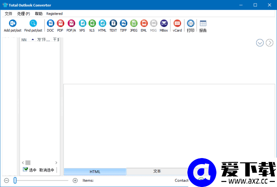Click the zoom slider handle
The height and width of the screenshot is (187, 277).
pyautogui.click(x=15, y=180)
